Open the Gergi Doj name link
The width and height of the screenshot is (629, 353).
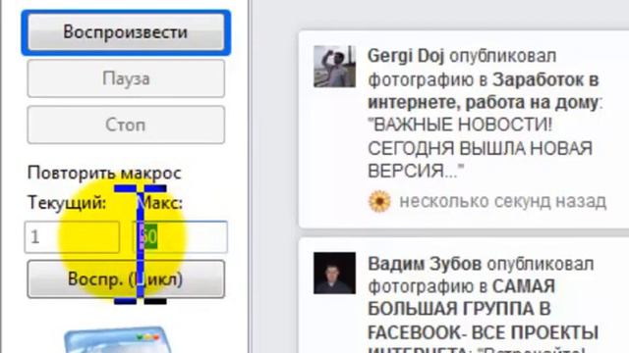(x=406, y=56)
